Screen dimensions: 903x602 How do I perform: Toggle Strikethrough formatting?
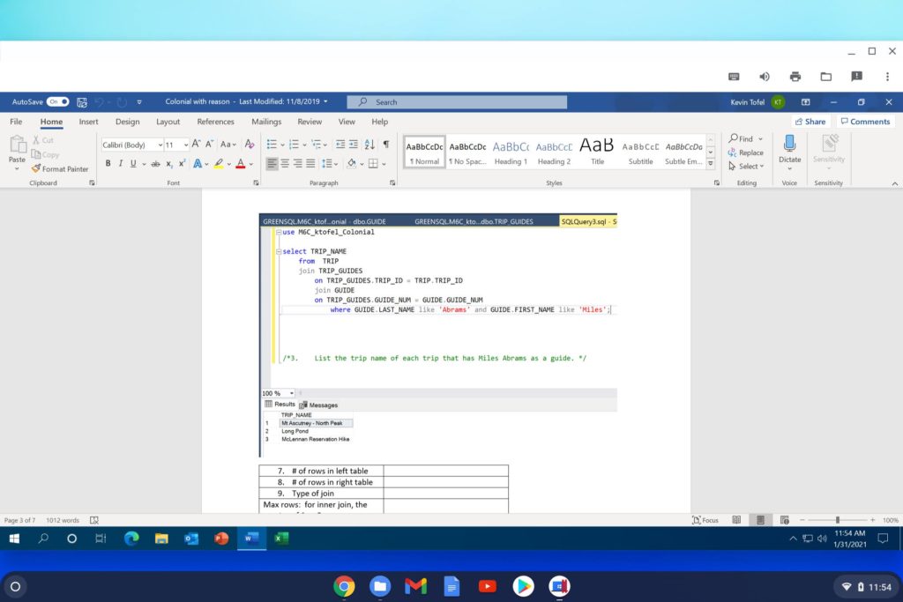[155, 164]
